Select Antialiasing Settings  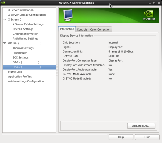25,38
